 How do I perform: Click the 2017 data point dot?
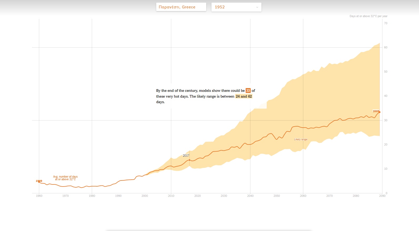point(189,160)
